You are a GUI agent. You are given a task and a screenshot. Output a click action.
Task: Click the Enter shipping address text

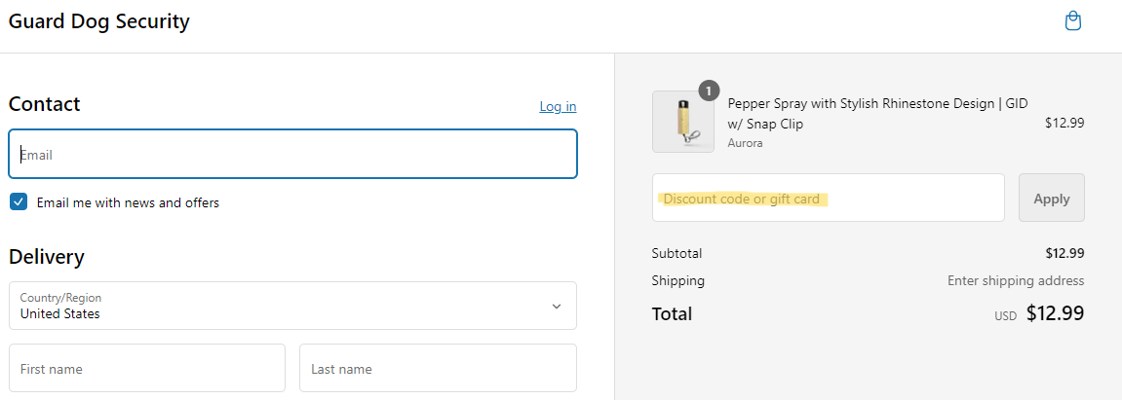1016,280
